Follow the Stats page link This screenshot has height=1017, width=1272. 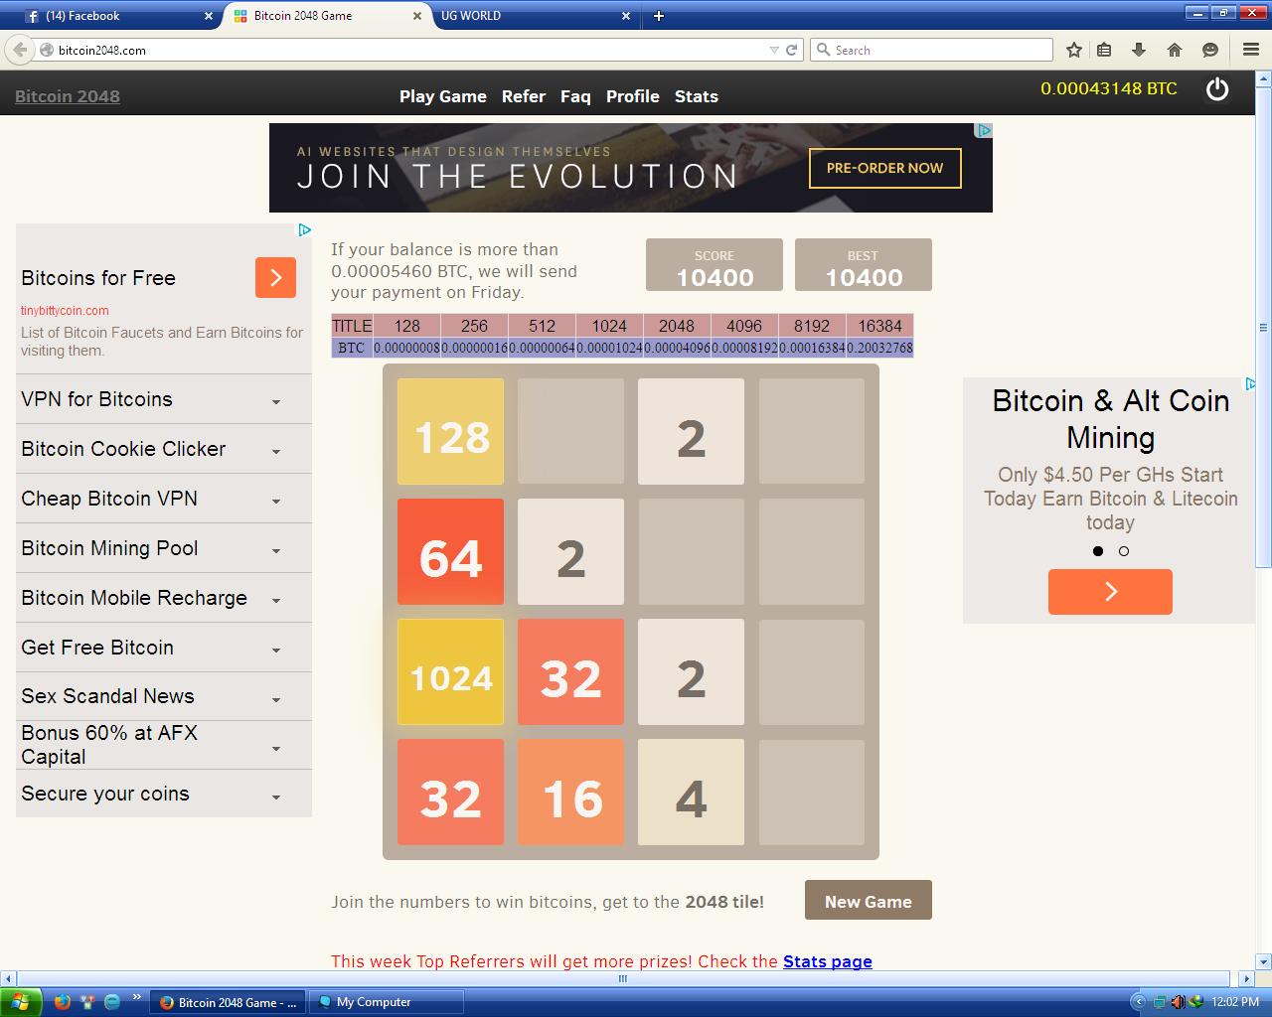tap(828, 961)
